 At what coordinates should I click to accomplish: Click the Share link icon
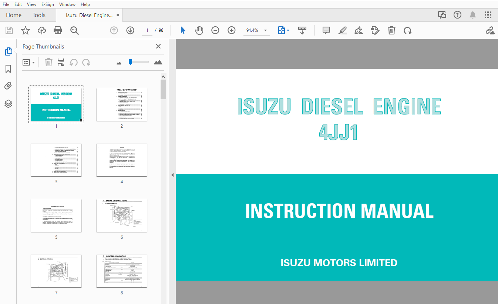[x=490, y=30]
